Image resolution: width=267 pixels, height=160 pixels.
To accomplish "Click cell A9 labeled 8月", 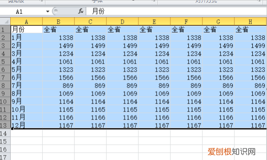I will (27, 93).
